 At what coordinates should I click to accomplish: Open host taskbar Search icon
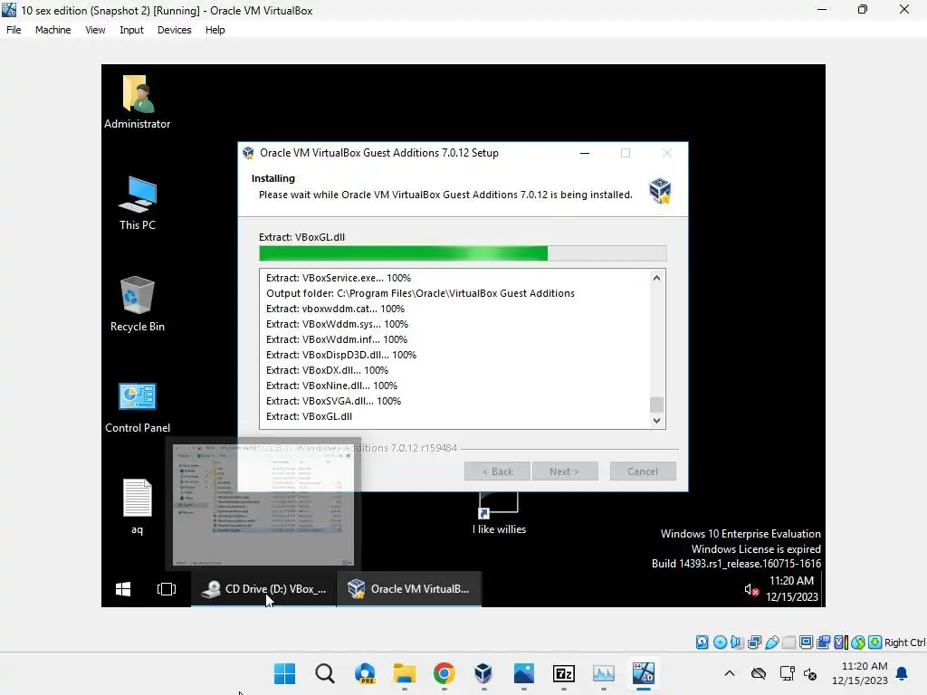click(x=325, y=673)
